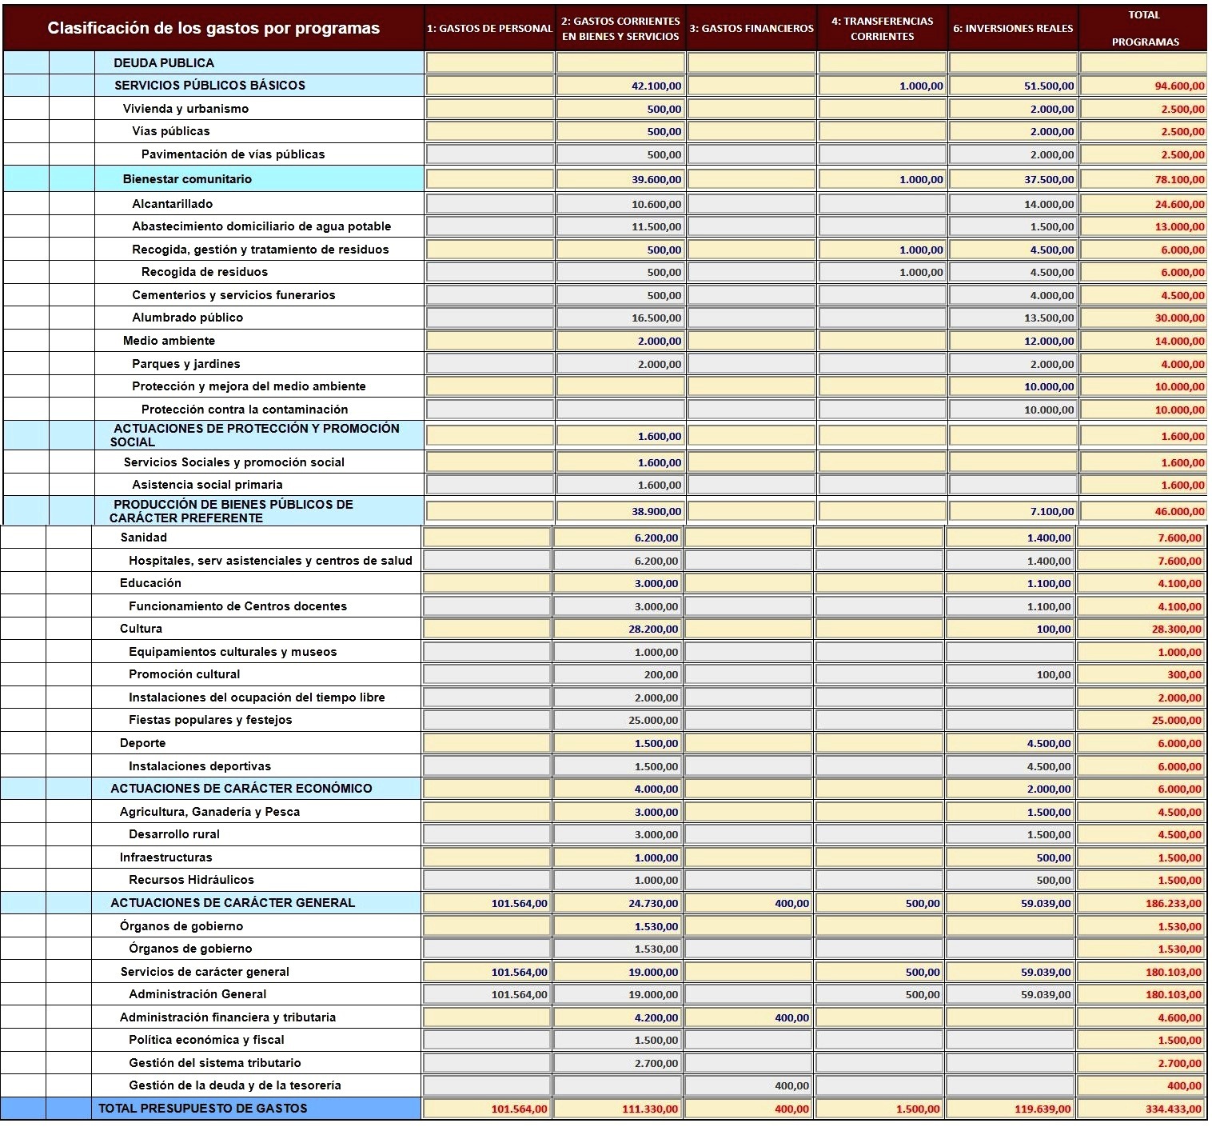Click the 'Inversiones Reales' column header

click(x=1012, y=28)
